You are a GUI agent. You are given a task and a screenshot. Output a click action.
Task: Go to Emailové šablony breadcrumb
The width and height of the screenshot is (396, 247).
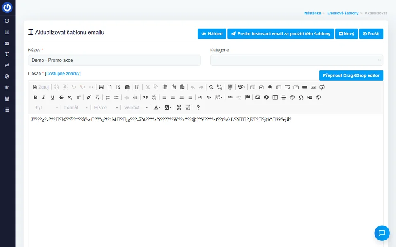point(342,13)
